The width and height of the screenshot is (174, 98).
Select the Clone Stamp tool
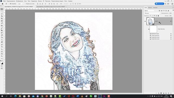2,30
